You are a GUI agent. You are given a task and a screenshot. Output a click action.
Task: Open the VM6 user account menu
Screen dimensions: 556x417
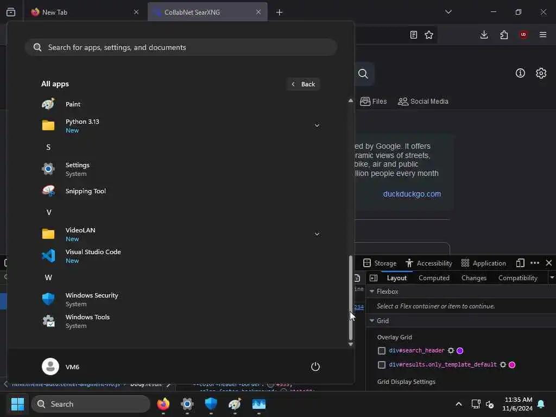[61, 367]
